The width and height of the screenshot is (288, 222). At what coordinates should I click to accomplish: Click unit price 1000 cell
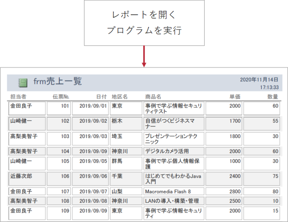[x=224, y=164]
